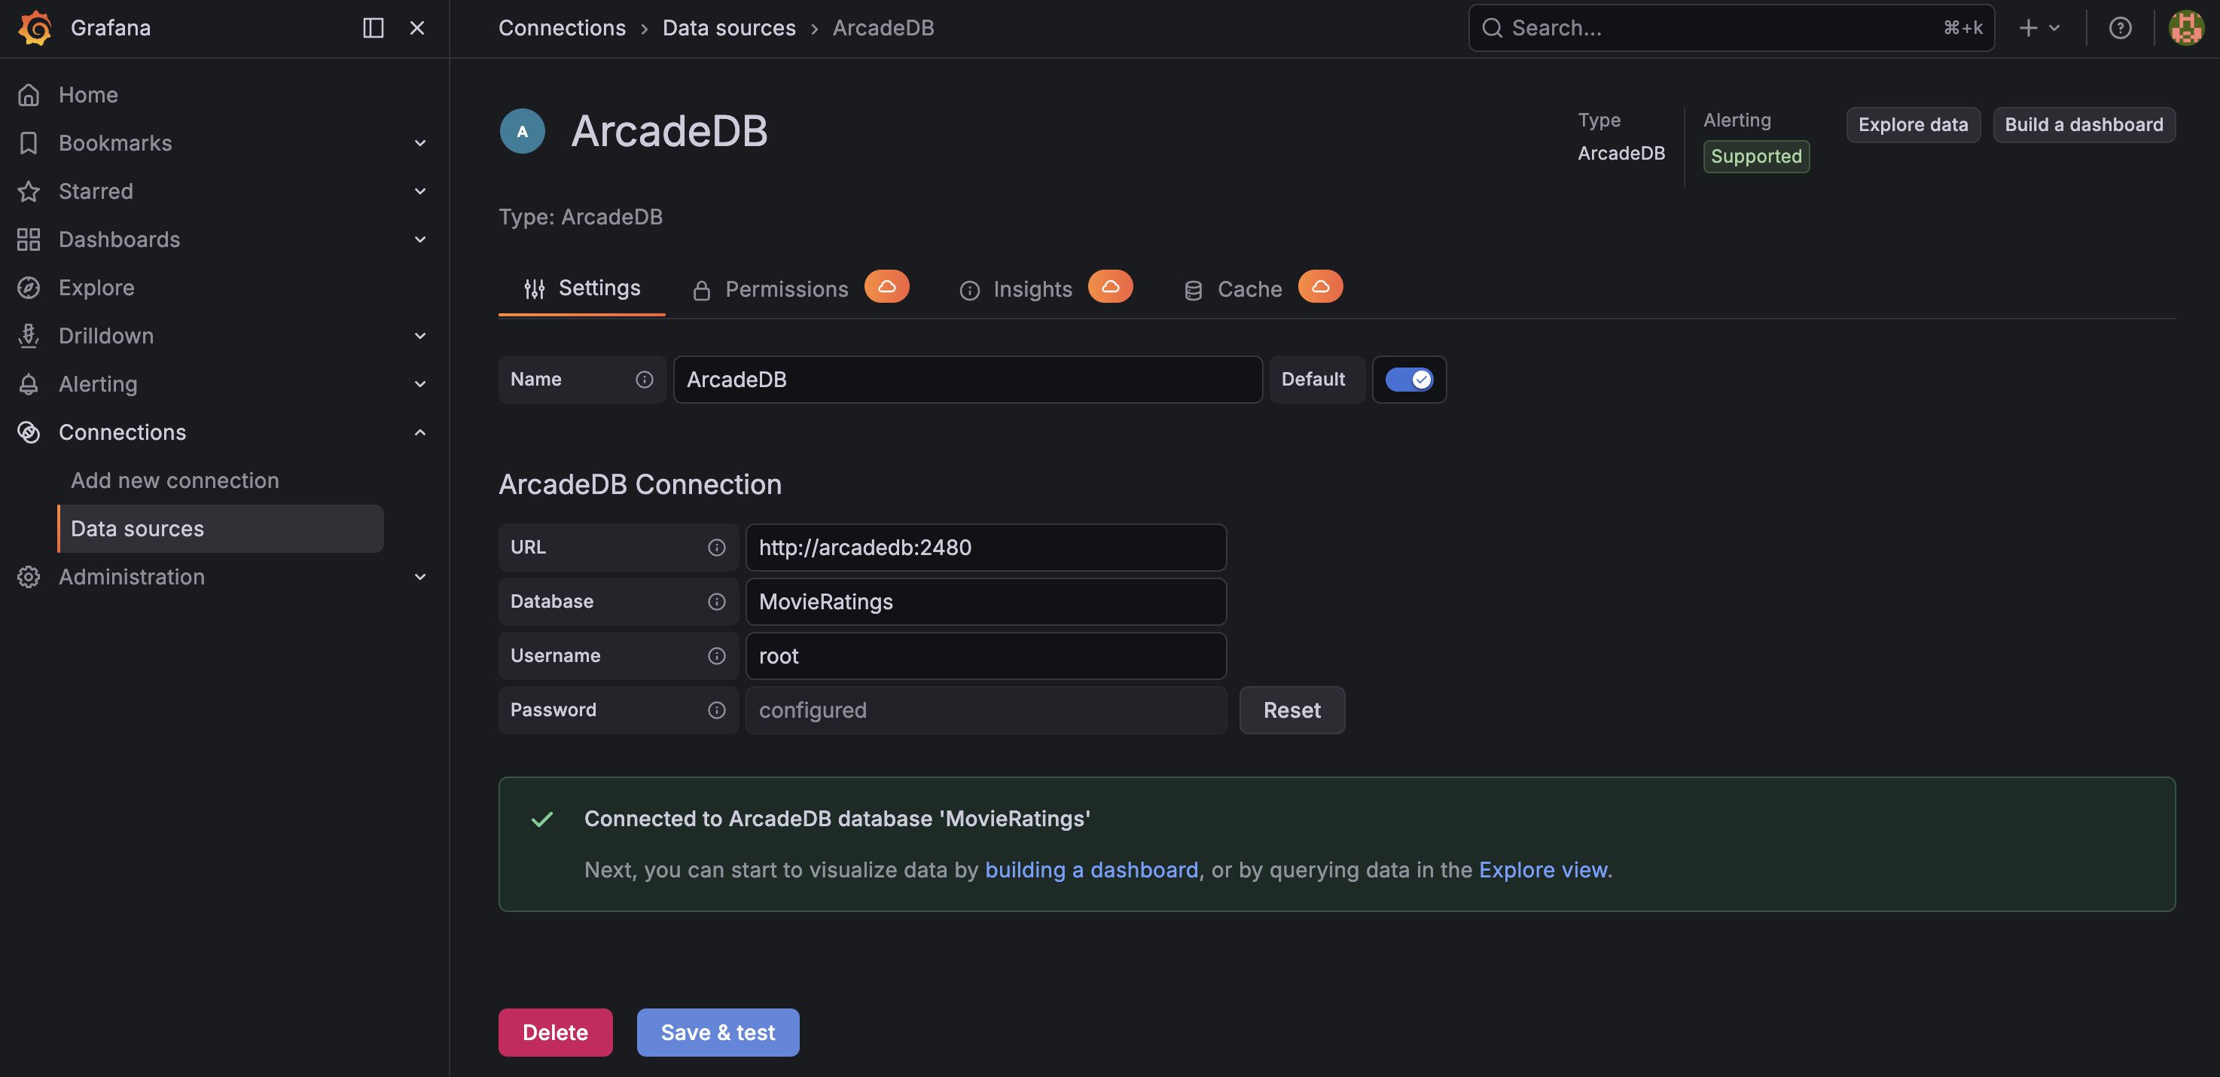2220x1077 pixels.
Task: Click the Explore data button
Action: click(1914, 125)
